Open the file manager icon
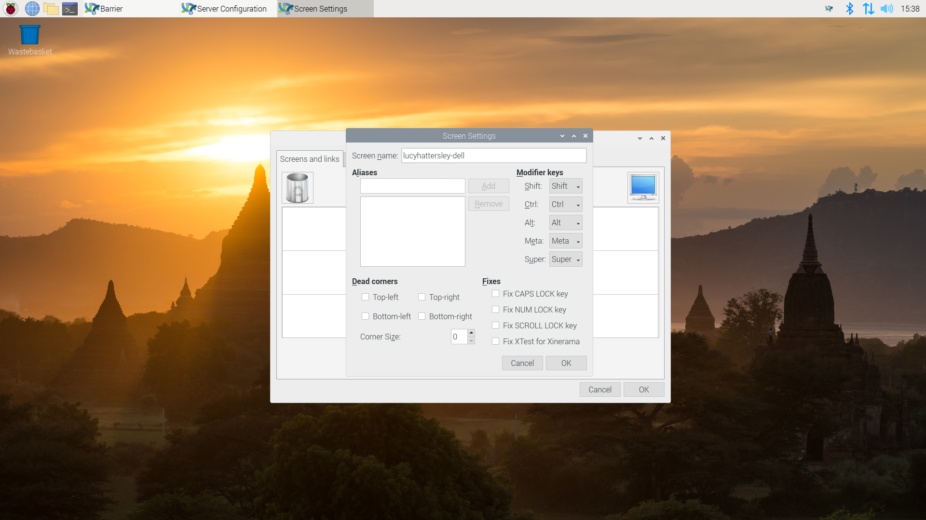This screenshot has width=926, height=520. (51, 8)
